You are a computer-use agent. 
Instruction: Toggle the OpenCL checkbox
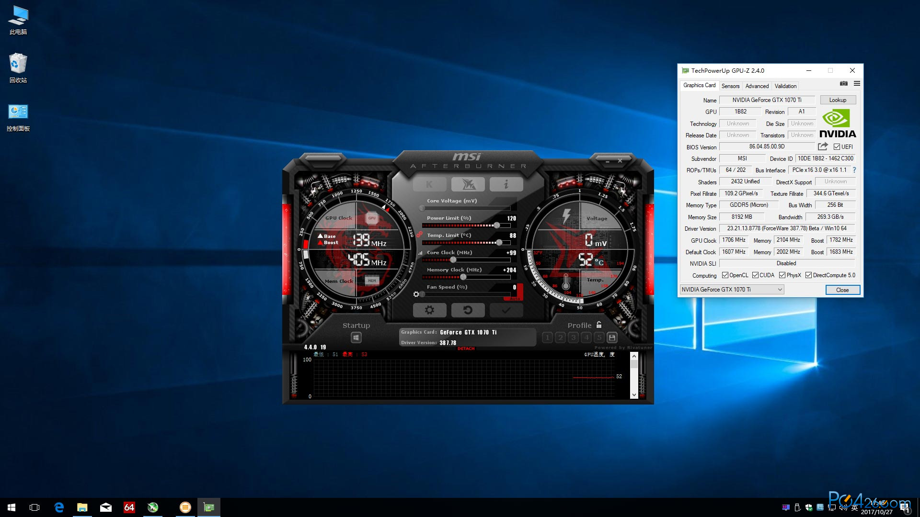(725, 275)
